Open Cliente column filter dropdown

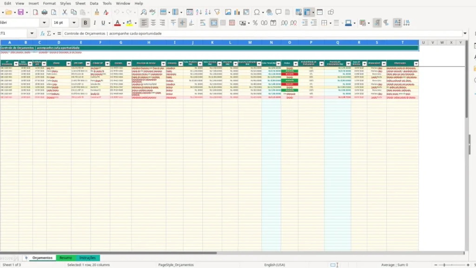point(68,63)
